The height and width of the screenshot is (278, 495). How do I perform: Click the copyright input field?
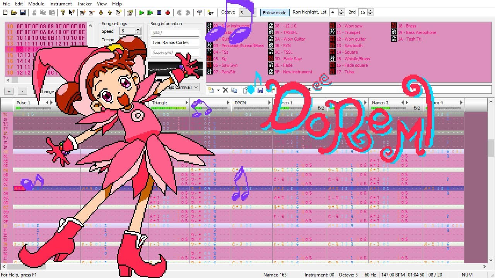tap(175, 52)
